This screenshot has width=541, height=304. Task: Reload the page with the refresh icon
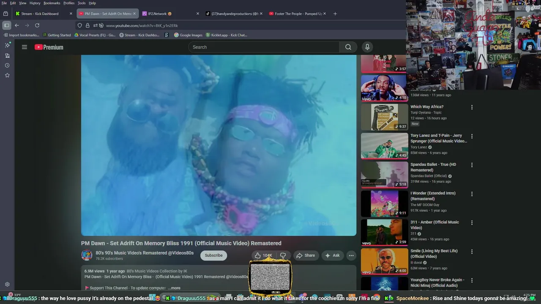pyautogui.click(x=37, y=25)
